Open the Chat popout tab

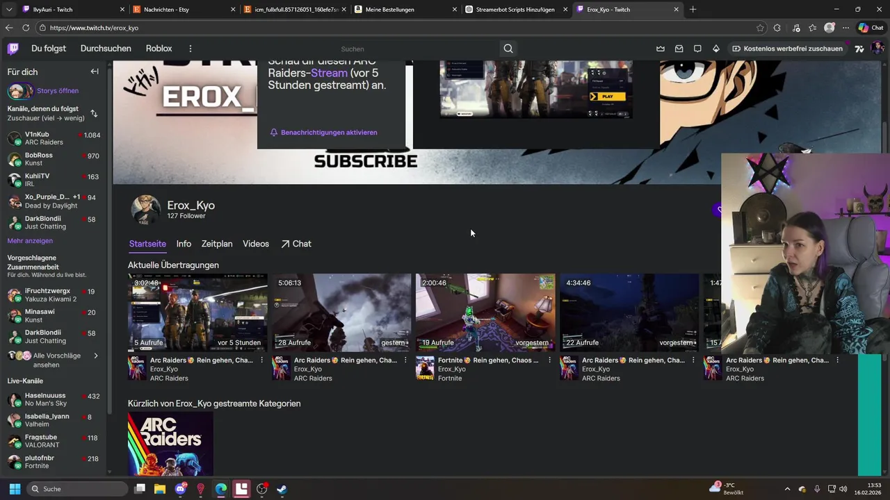coord(296,244)
